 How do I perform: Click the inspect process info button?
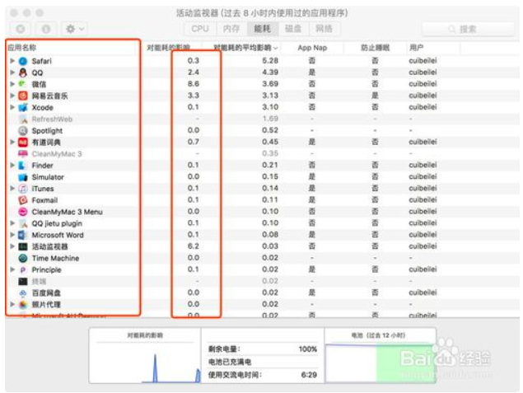(46, 29)
